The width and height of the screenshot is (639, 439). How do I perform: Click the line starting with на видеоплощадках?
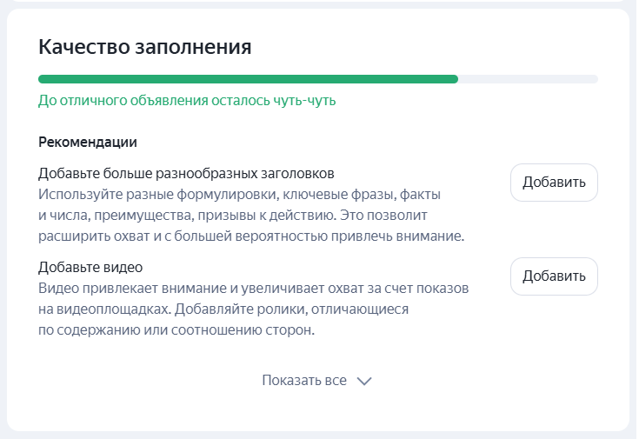223,309
